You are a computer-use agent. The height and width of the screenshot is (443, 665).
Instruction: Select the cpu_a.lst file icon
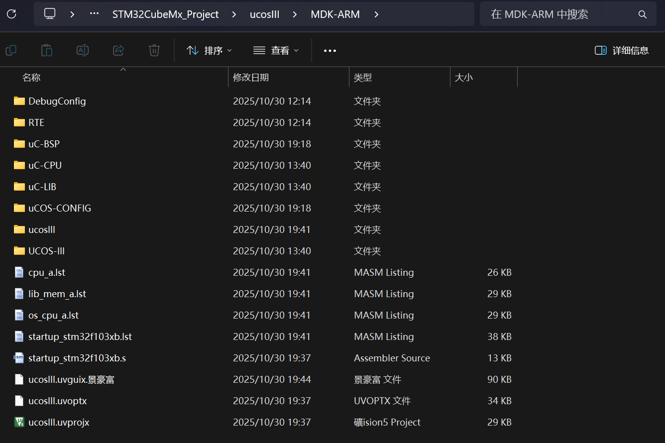pos(19,272)
